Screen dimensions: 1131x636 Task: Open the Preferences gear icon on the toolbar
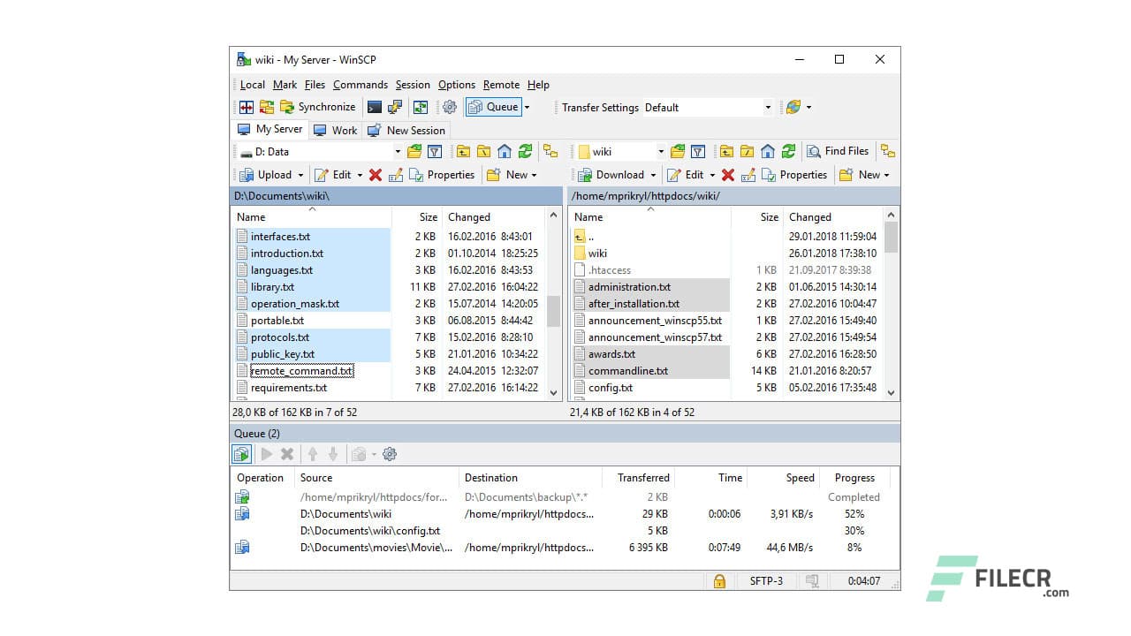450,107
